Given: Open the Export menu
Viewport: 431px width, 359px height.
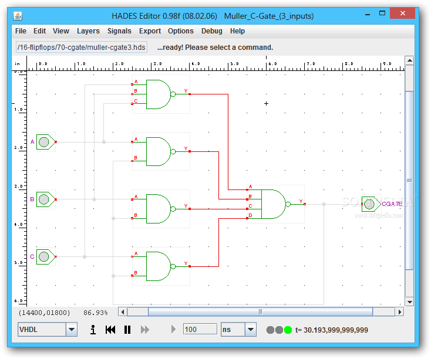Looking at the screenshot, I should (150, 31).
